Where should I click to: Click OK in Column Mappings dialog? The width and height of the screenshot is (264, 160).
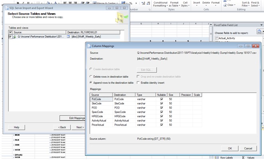pyautogui.click(x=230, y=148)
